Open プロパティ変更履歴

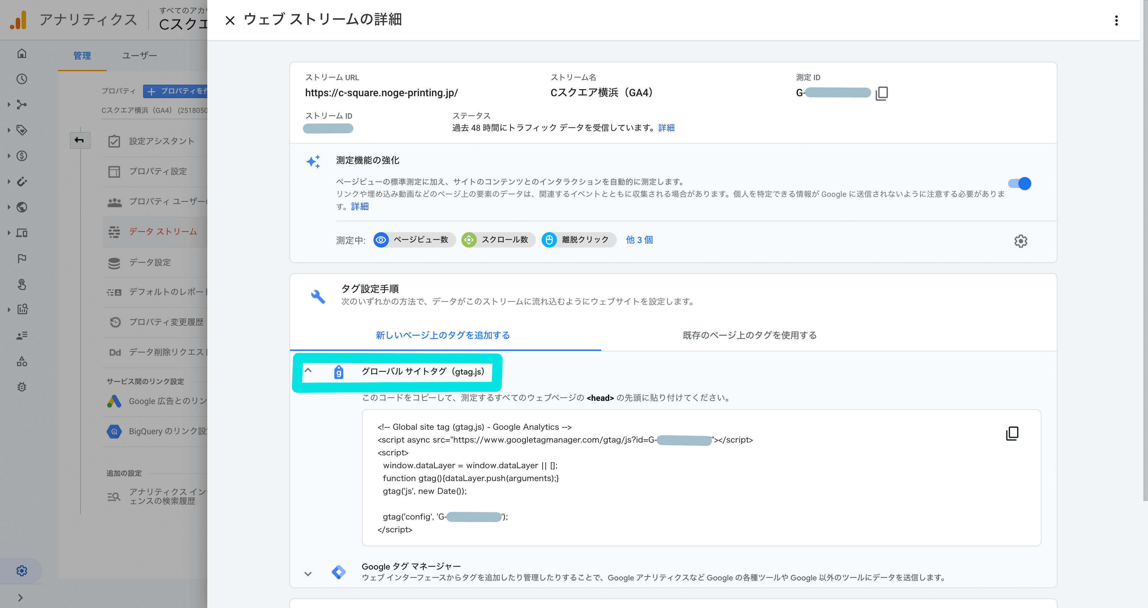point(155,322)
